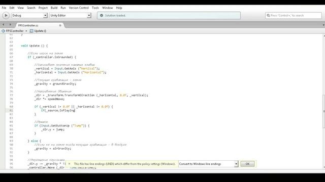Screen dimensions: 325x182
Task: Click the '_gravity = airGravity;' line
Action: (x=53, y=149)
